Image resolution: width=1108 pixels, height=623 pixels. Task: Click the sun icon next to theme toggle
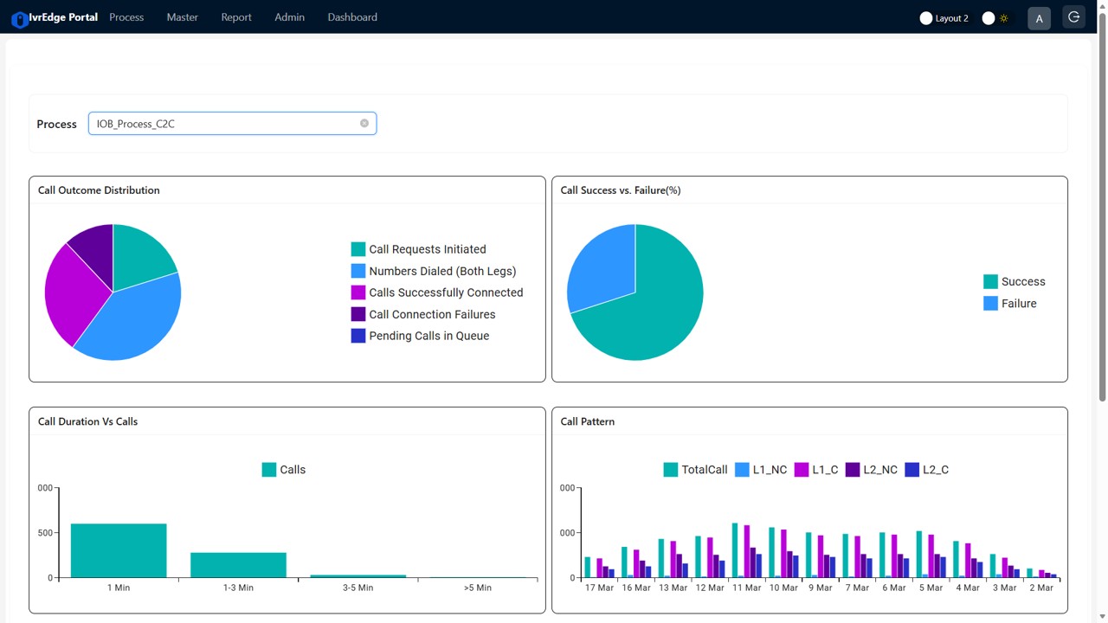click(x=1004, y=17)
